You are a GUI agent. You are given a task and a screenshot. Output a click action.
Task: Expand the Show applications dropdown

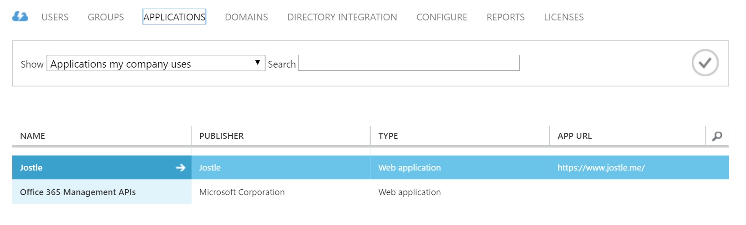point(156,64)
